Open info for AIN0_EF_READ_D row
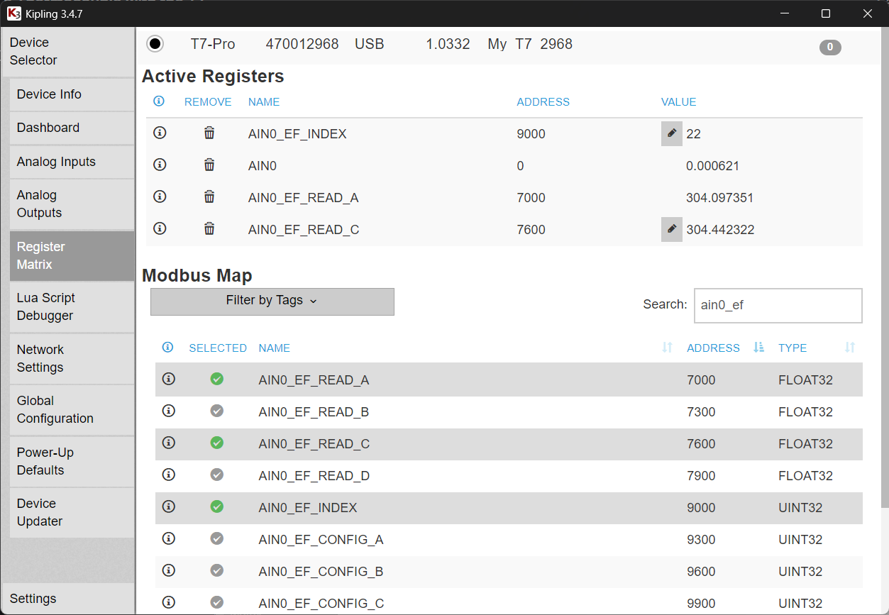The height and width of the screenshot is (615, 889). pos(169,475)
